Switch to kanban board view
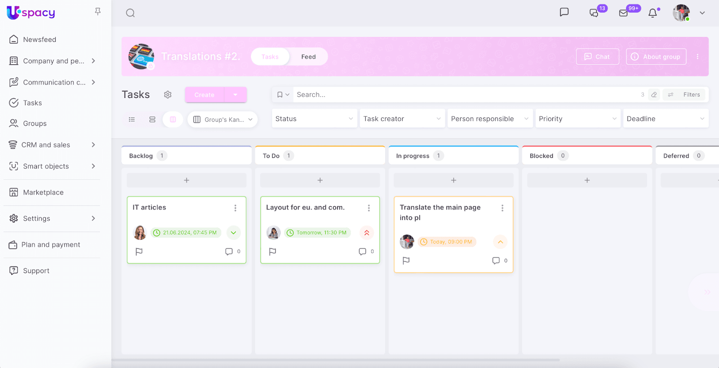The height and width of the screenshot is (368, 719). (x=173, y=120)
